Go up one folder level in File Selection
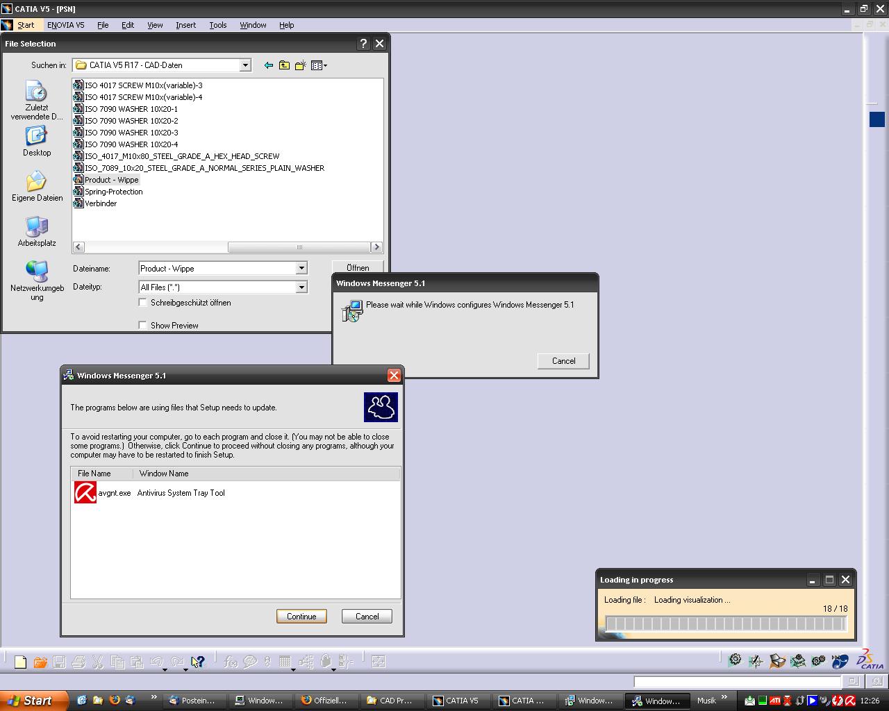 [284, 65]
